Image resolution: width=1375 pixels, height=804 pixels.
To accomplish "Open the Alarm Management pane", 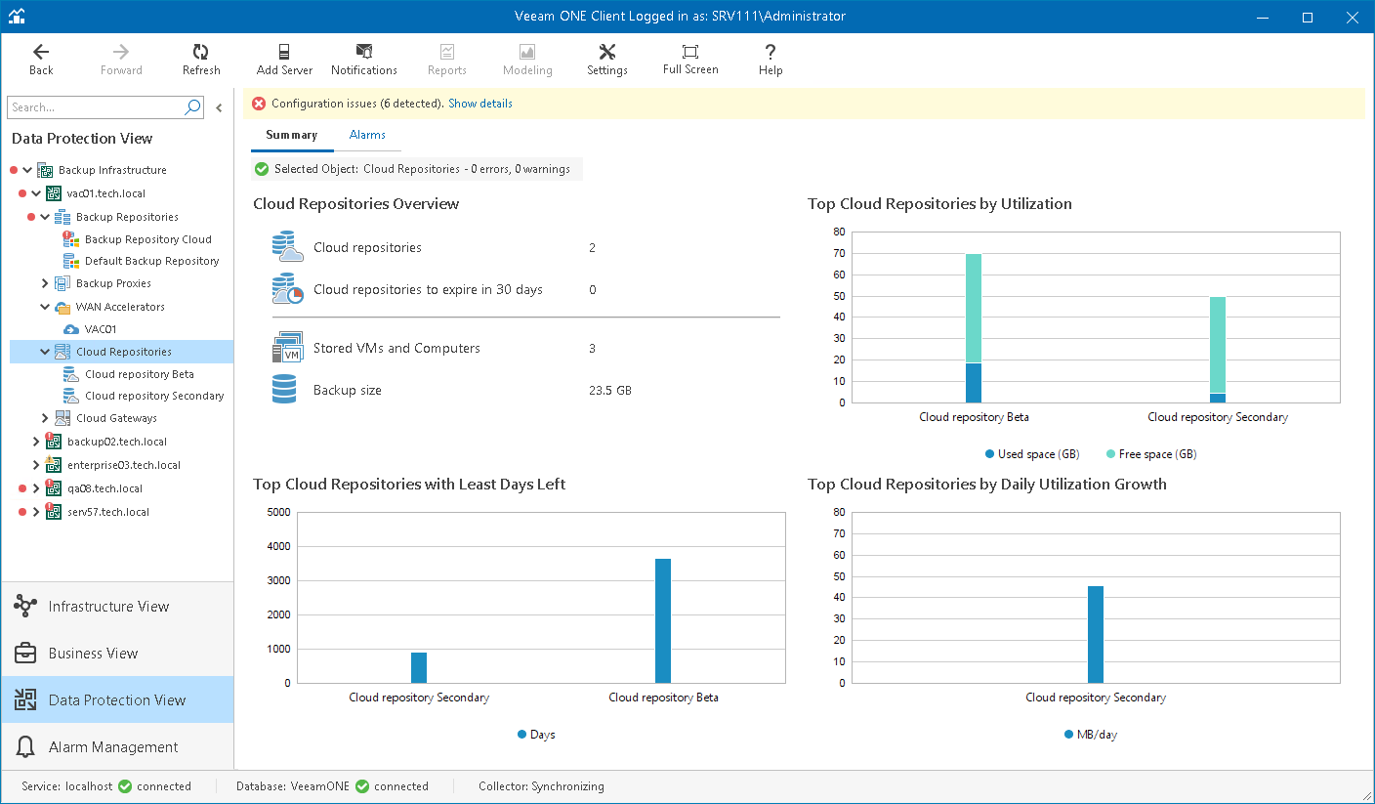I will (117, 747).
